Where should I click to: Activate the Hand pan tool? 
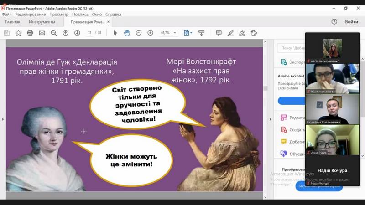pos(127,33)
